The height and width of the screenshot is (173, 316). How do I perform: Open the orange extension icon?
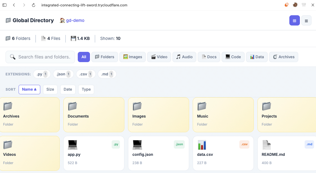(287, 5)
